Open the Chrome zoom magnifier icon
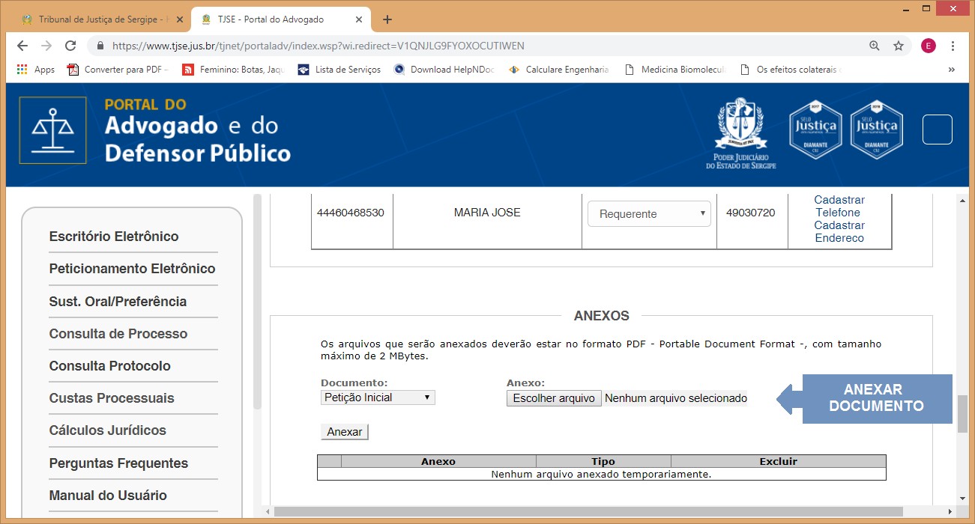Screen dimensions: 975x524 (874, 46)
